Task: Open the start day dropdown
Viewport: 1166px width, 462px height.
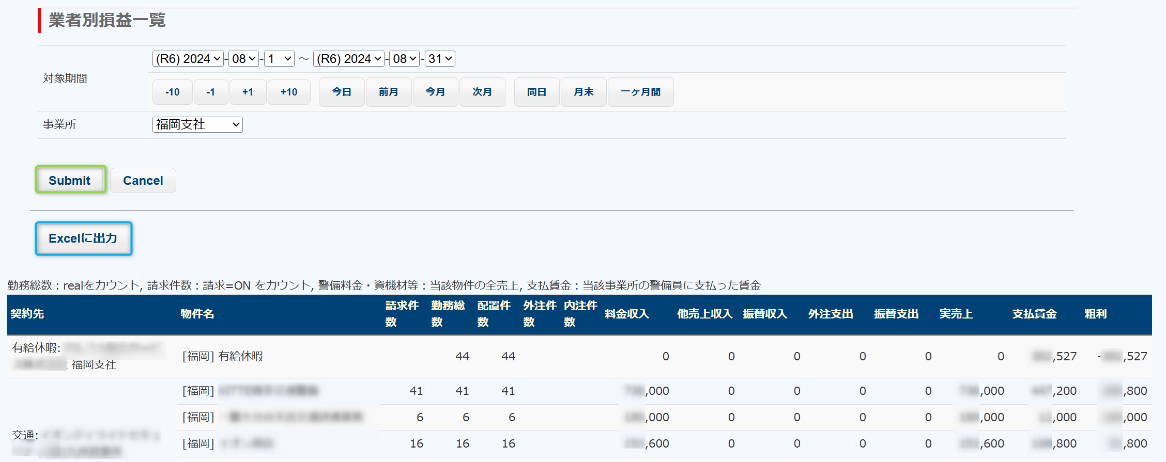Action: click(280, 59)
